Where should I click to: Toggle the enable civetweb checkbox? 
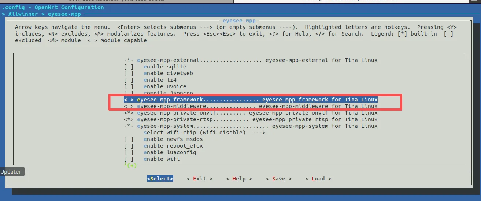pyautogui.click(x=129, y=73)
